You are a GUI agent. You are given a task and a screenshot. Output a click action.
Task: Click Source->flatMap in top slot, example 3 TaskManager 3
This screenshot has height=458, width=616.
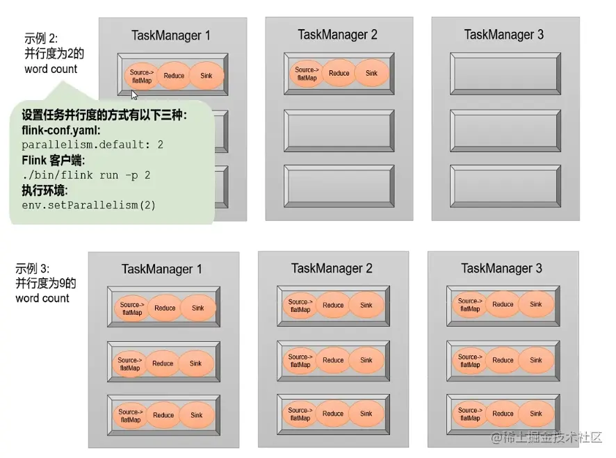(x=470, y=305)
